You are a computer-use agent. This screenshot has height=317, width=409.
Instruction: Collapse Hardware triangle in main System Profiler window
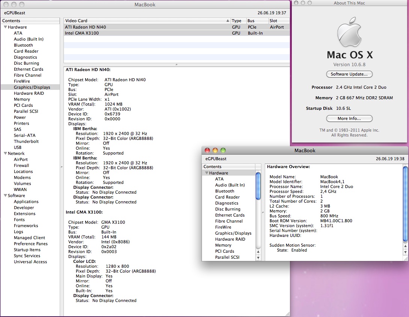pyautogui.click(x=5, y=27)
